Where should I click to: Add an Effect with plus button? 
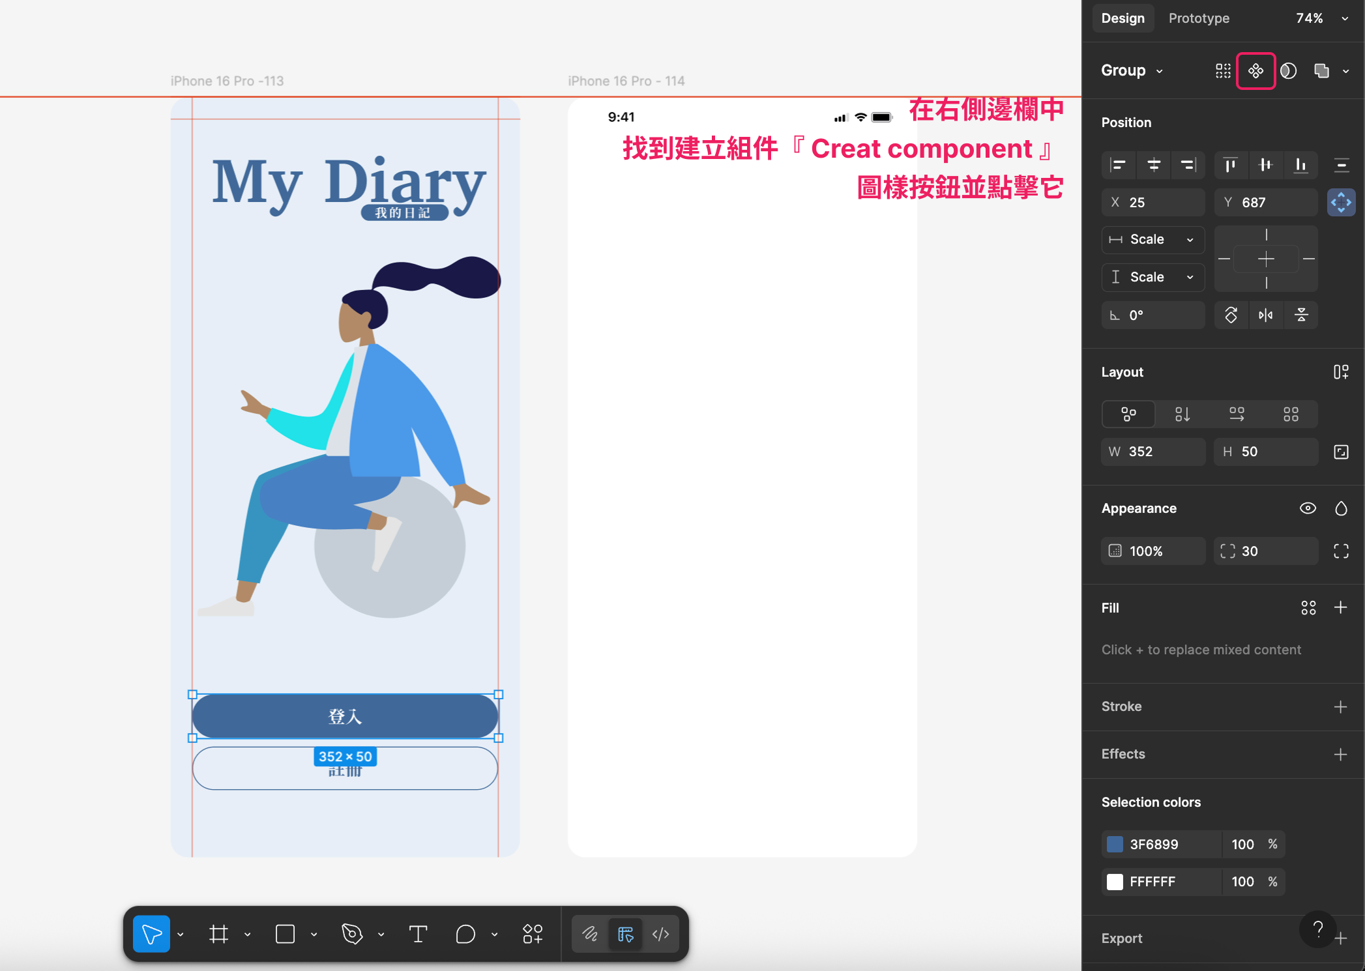coord(1340,754)
